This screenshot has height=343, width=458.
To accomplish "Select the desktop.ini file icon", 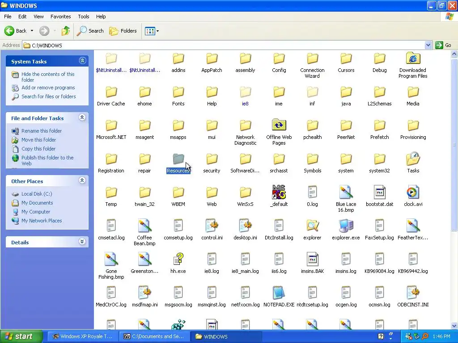I will click(x=246, y=226).
